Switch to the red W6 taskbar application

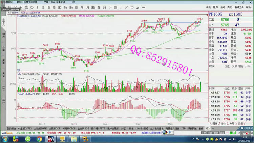pos(49,139)
